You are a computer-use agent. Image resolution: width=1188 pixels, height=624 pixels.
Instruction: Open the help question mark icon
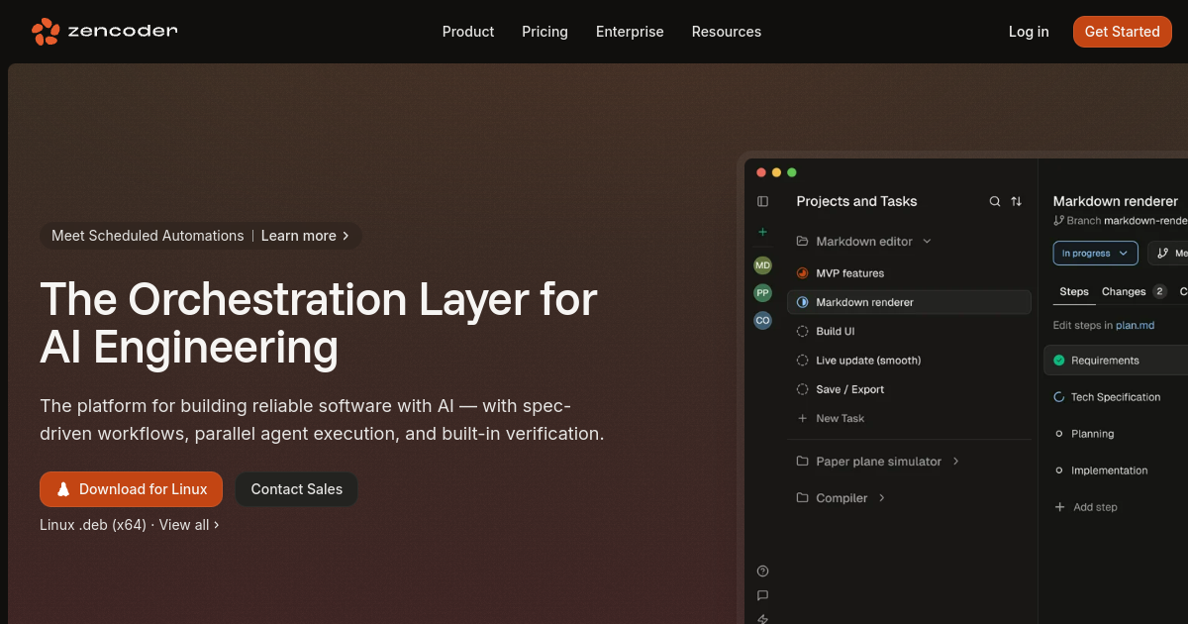click(x=762, y=571)
